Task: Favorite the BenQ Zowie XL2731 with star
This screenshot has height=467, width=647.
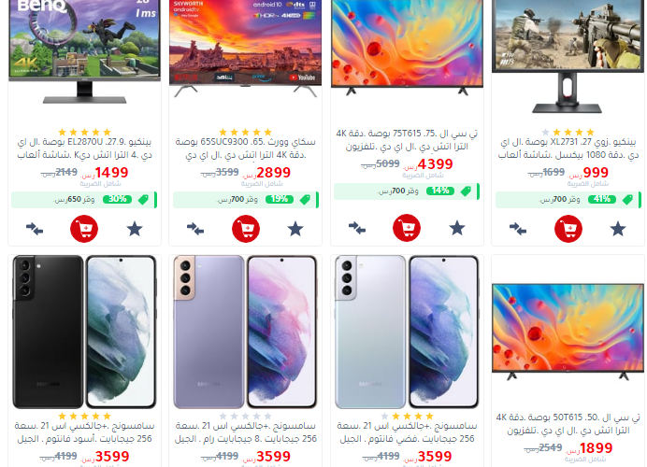Action: pos(618,229)
